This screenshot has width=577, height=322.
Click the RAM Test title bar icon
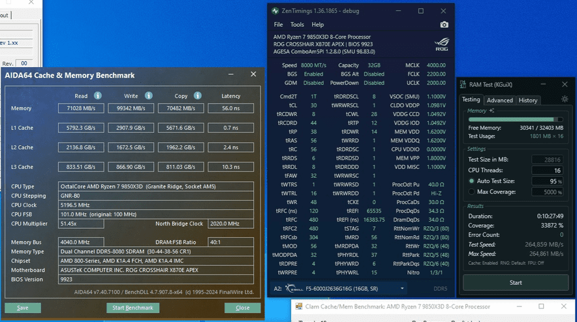pos(463,85)
